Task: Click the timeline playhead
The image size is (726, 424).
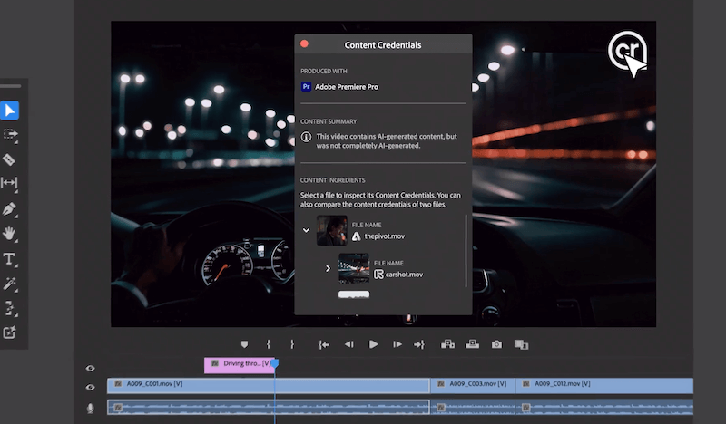Action: (275, 364)
